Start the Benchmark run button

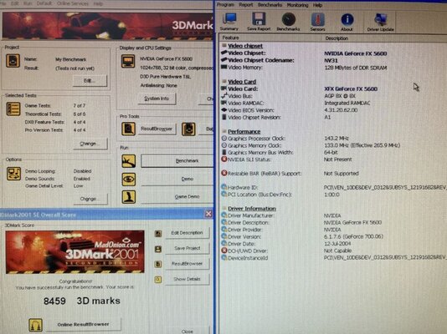pyautogui.click(x=177, y=161)
